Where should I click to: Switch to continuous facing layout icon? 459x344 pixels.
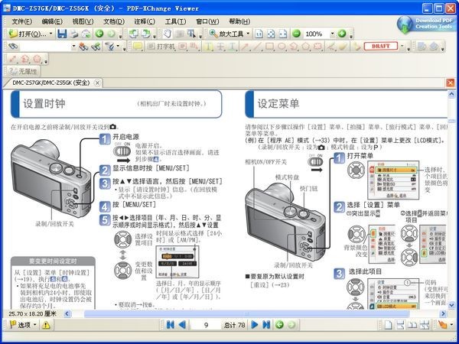(x=424, y=325)
